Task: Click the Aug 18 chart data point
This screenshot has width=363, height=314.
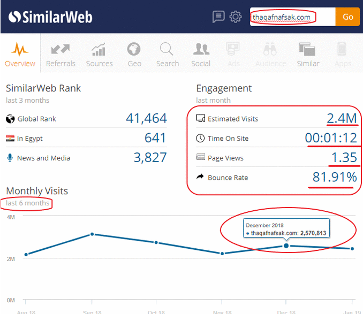Action: point(26,255)
